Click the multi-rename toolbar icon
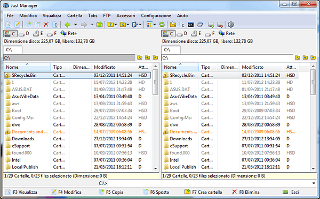This screenshot has height=199, width=320. [x=182, y=25]
